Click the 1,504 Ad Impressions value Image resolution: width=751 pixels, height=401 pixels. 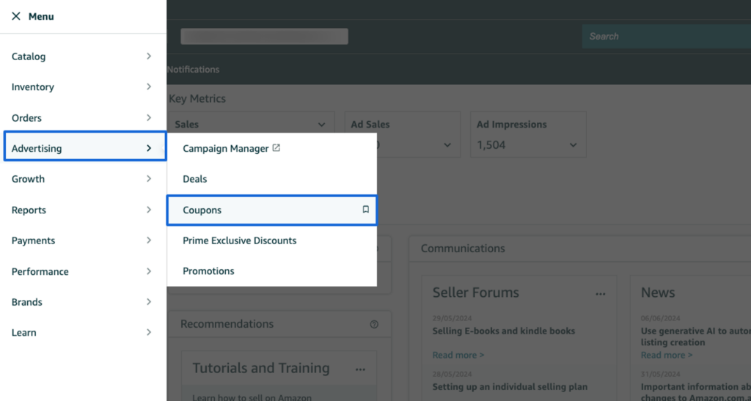point(491,145)
